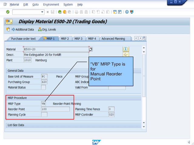The image size is (194, 145).
Task: Click the Previous Page icon
Action: (98, 12)
